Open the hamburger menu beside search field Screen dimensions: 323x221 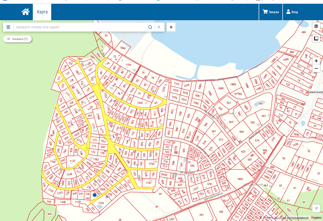point(8,27)
